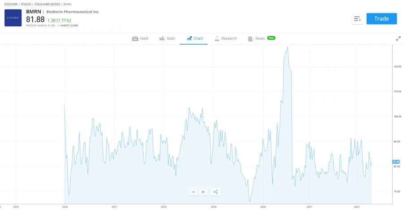
Task: Zoom in the chart with plus button
Action: tap(203, 192)
